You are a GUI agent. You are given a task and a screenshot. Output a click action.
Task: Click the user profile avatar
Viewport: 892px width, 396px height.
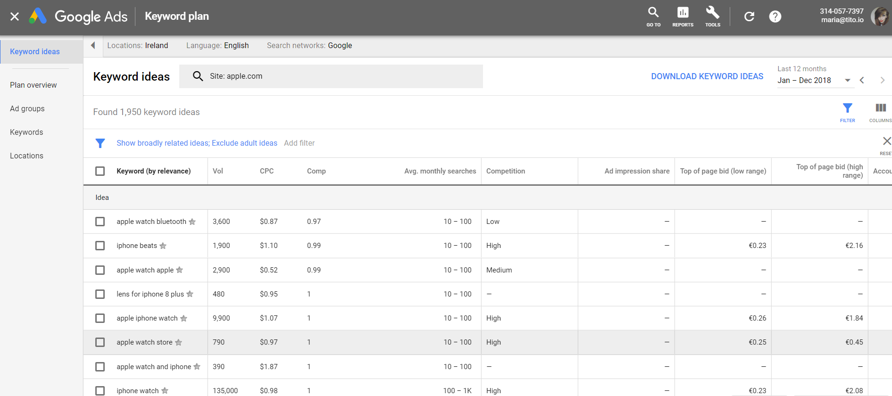tap(880, 16)
